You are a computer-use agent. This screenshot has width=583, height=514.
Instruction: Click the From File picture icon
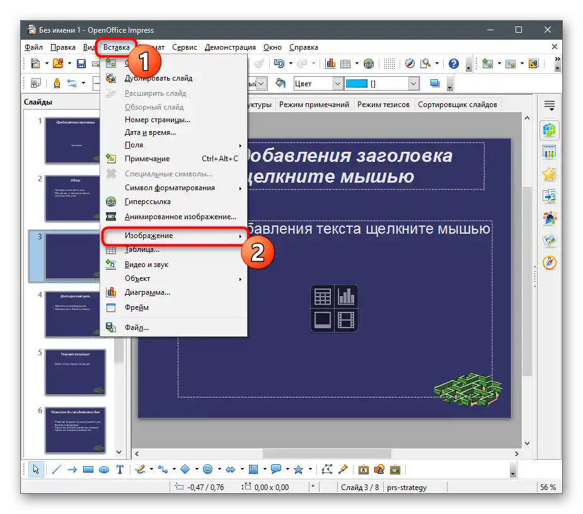pyautogui.click(x=379, y=469)
